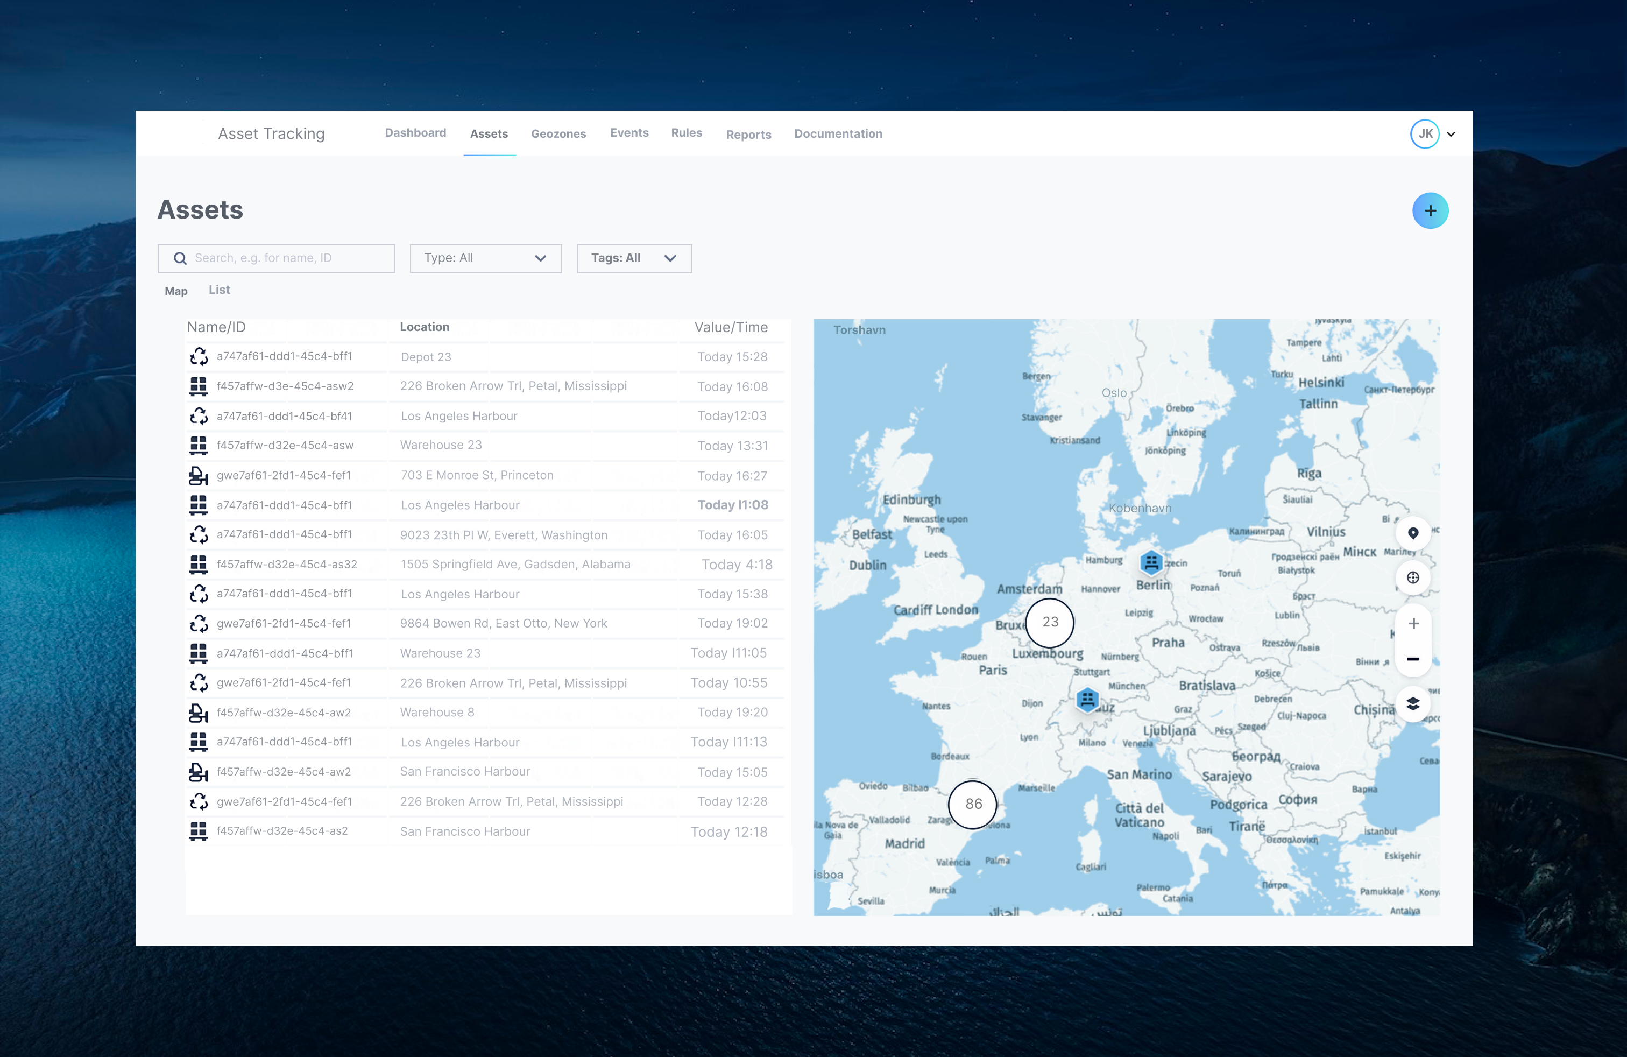1627x1057 pixels.
Task: Open the cluster marker labeled 23
Action: [x=1050, y=622]
